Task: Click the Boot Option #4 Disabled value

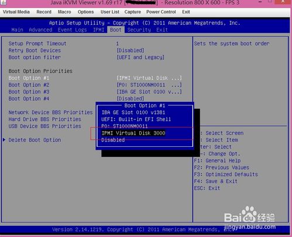Action: 130,99
